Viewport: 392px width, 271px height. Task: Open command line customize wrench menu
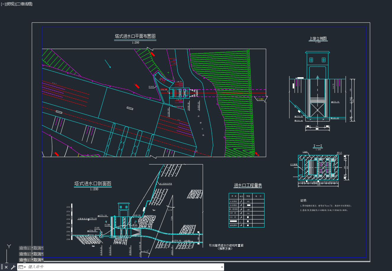pos(13,267)
